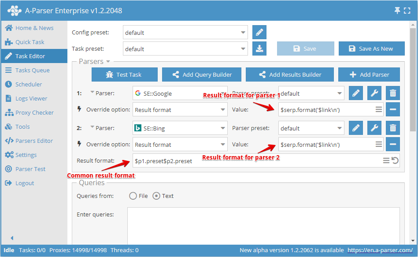Delete the SE::Bing parser with the trash icon
The height and width of the screenshot is (257, 418).
pyautogui.click(x=393, y=128)
